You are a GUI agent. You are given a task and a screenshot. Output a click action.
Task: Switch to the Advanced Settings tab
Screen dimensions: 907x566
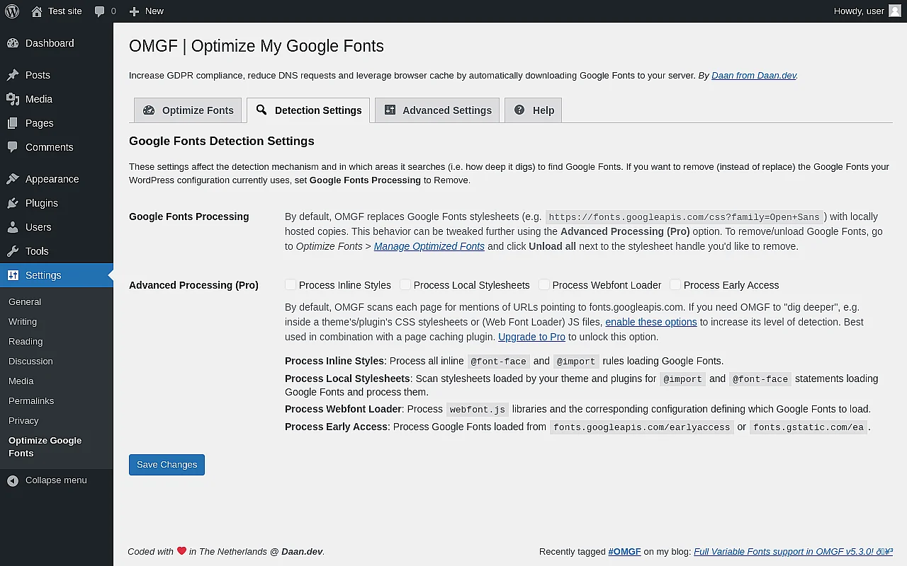pos(437,110)
